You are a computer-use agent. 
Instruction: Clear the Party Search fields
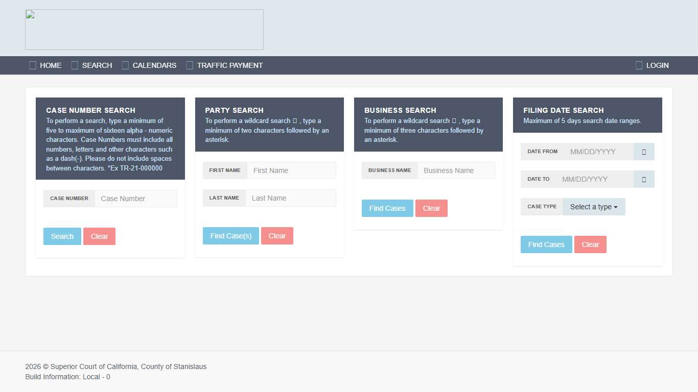point(277,236)
